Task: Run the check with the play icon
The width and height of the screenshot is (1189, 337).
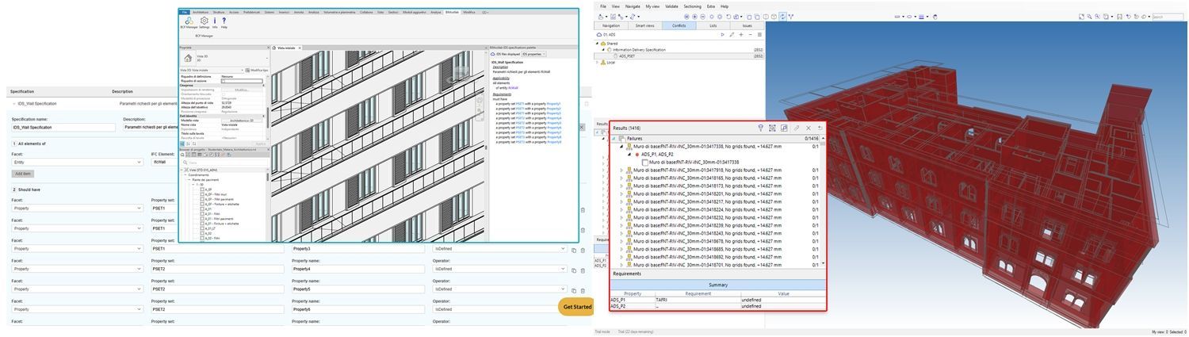Action: (722, 35)
